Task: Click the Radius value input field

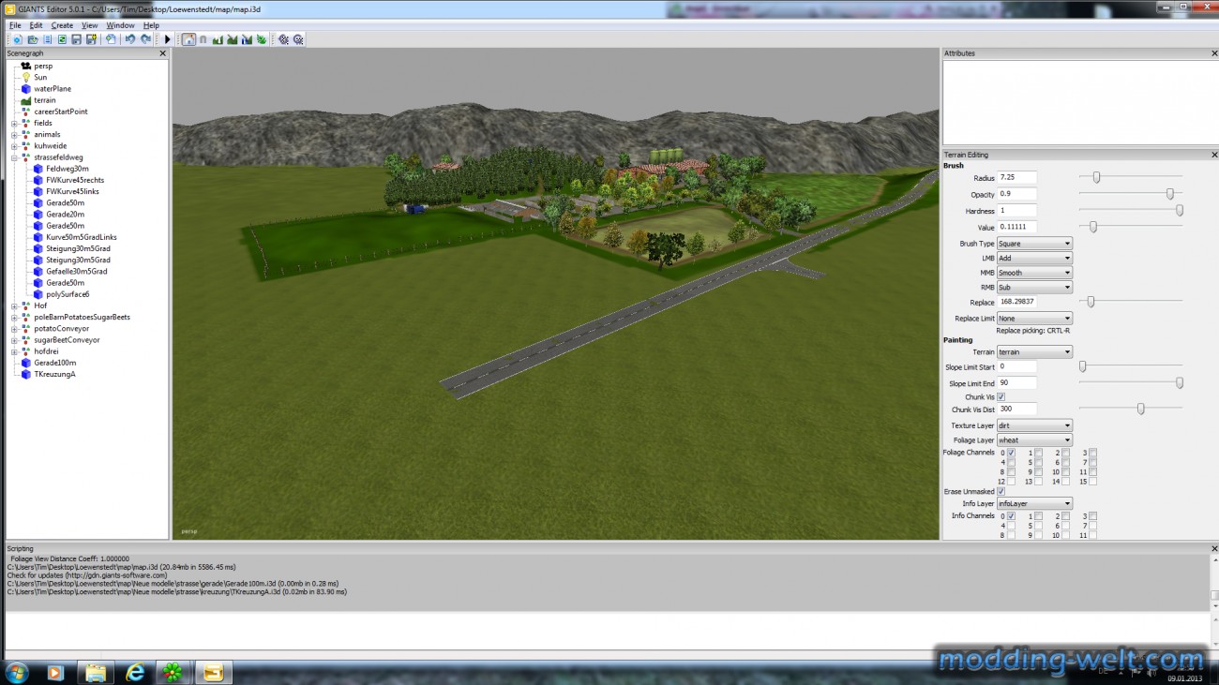Action: tap(1017, 177)
